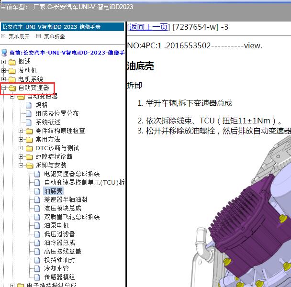Image resolution: width=291 pixels, height=287 pixels.
Task: Open 电驱变速器总成拆装 page
Action: coord(72,174)
